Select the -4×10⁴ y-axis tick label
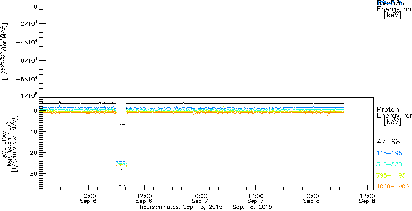This screenshot has height=211, width=412. [x=26, y=42]
